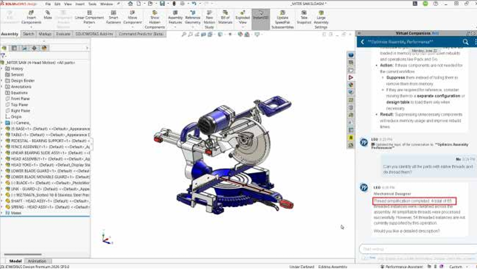The image size is (477, 269).
Task: Open Reference Geometry tool
Action: pos(192,18)
